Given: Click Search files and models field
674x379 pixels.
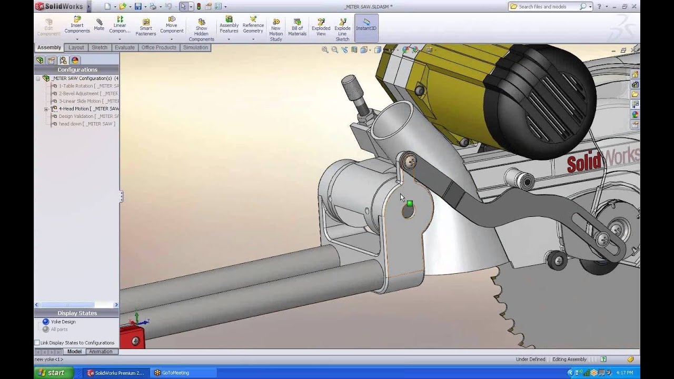Looking at the screenshot, I should point(550,6).
